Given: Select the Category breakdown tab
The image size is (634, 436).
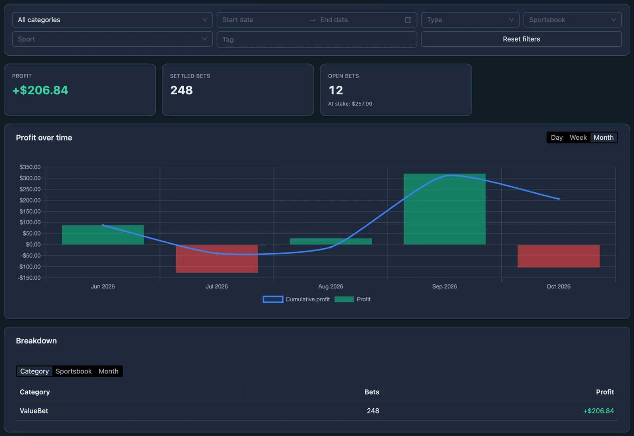Looking at the screenshot, I should (34, 371).
